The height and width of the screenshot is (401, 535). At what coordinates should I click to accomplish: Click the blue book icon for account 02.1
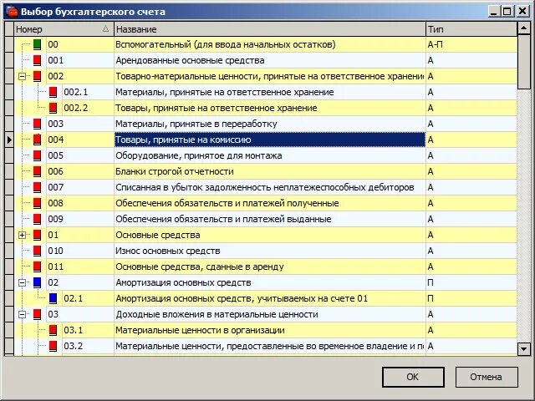53,298
